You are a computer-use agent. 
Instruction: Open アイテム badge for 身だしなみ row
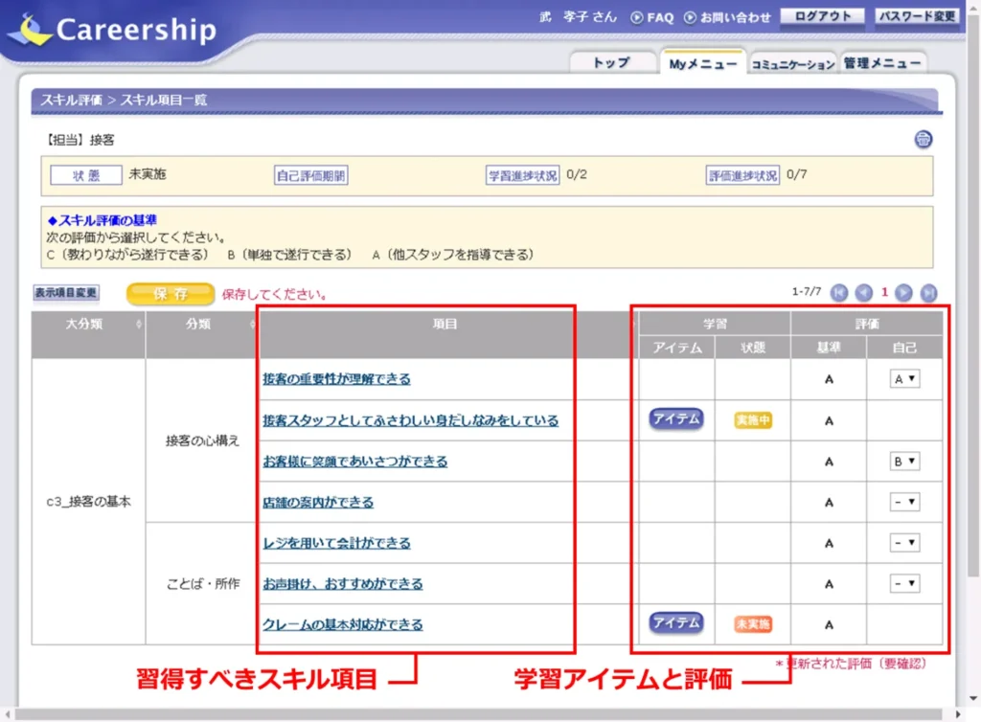(676, 419)
